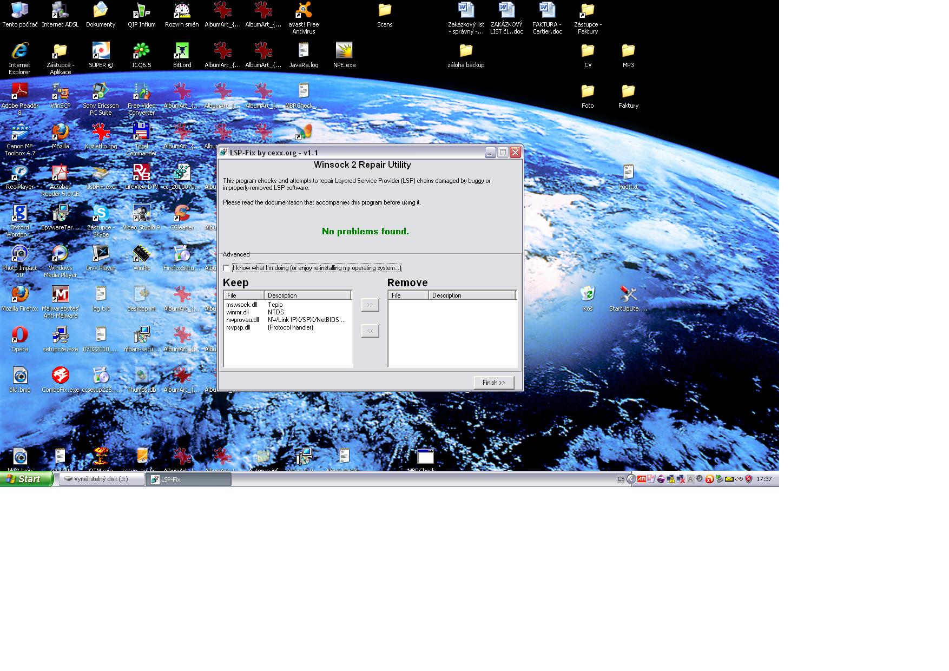Open the ComboFix.exe desktop icon
This screenshot has width=949, height=671.
coord(60,376)
